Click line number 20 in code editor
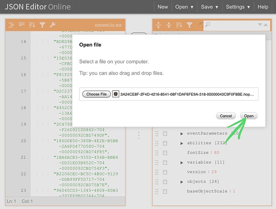Viewport: 276px width, 209px height. coord(23,141)
